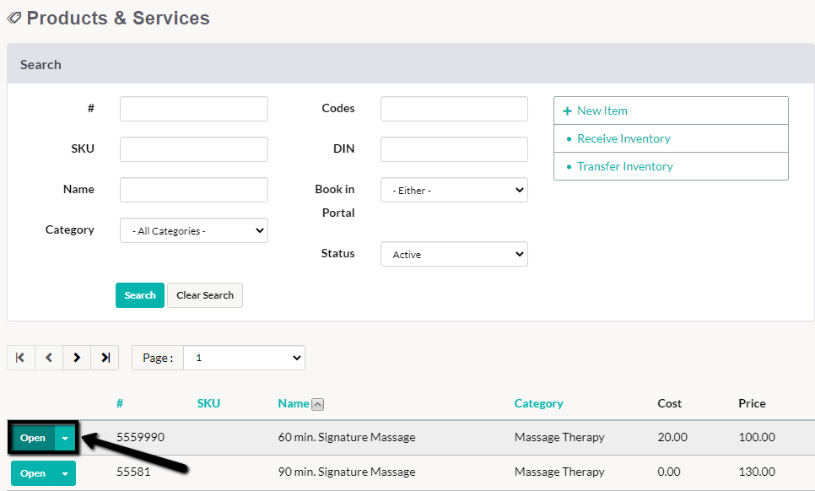Toggle the sort arrow on Name column

coord(318,404)
